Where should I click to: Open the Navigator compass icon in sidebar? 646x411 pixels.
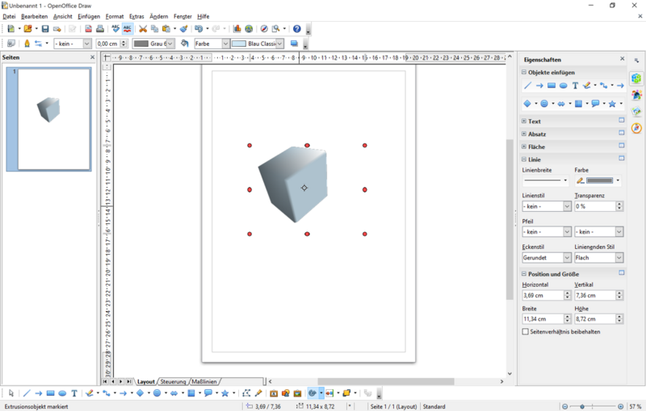tap(636, 128)
